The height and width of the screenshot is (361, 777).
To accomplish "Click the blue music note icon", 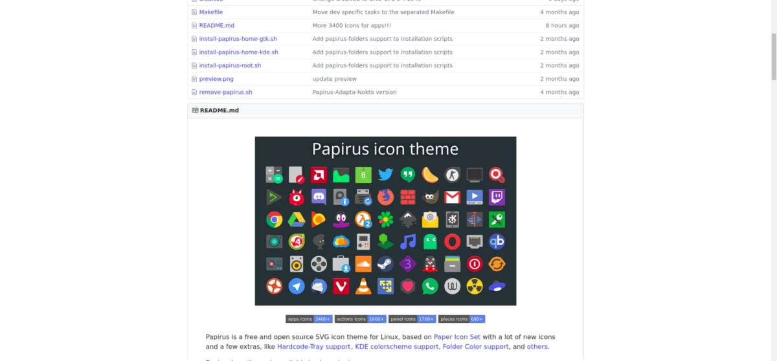I will [408, 241].
